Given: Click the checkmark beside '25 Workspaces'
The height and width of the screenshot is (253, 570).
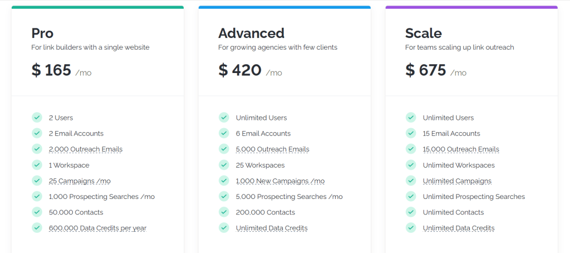Looking at the screenshot, I should point(224,165).
